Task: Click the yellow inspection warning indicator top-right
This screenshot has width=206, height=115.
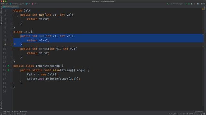Action: pos(203,9)
